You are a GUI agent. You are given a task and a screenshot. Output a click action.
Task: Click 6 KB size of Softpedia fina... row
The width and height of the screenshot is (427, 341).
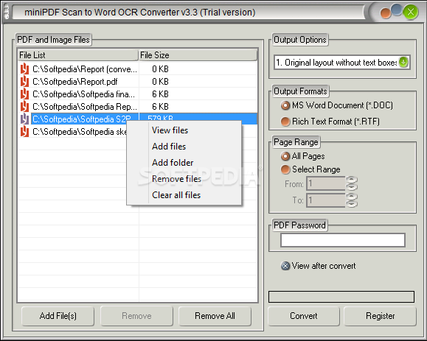coord(160,94)
